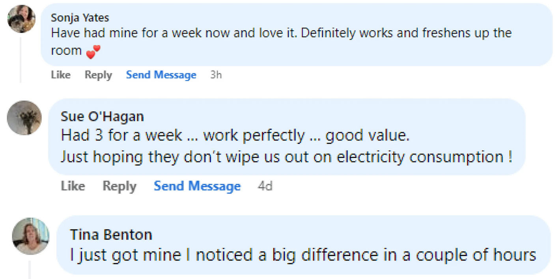
Task: Reply to Sonja Yates' comment
Action: pos(98,75)
